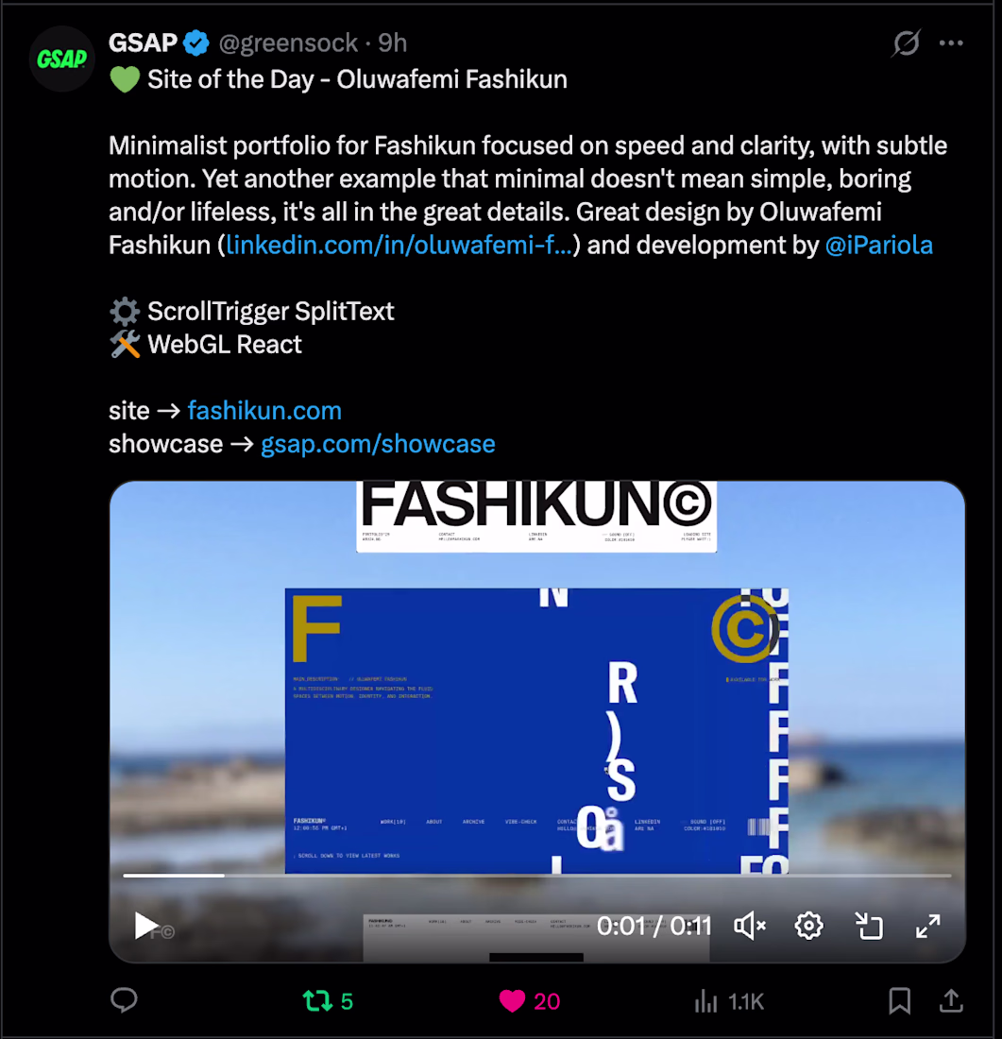Screen dimensions: 1002x1039
Task: Open the three-dot more menu
Action: (951, 43)
